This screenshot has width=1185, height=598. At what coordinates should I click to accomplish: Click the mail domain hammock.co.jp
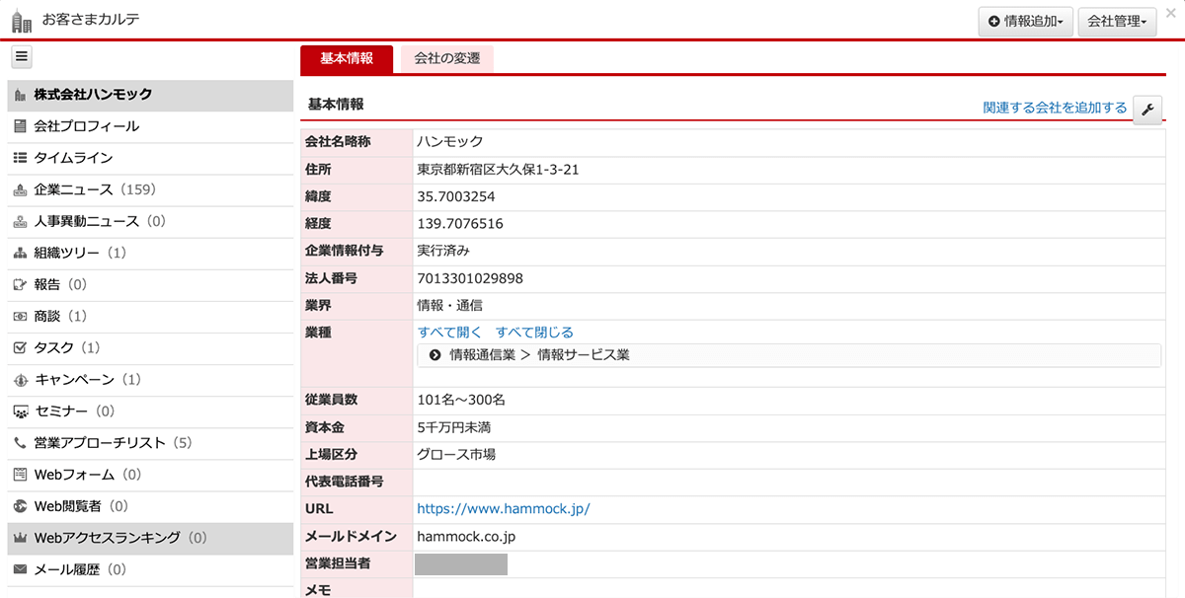pyautogui.click(x=466, y=537)
